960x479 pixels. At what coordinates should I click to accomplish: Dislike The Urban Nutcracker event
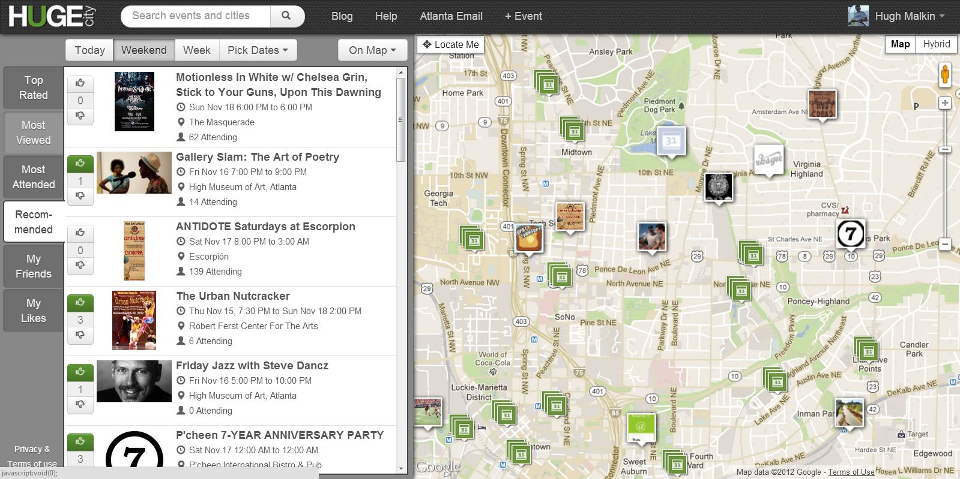(x=80, y=335)
